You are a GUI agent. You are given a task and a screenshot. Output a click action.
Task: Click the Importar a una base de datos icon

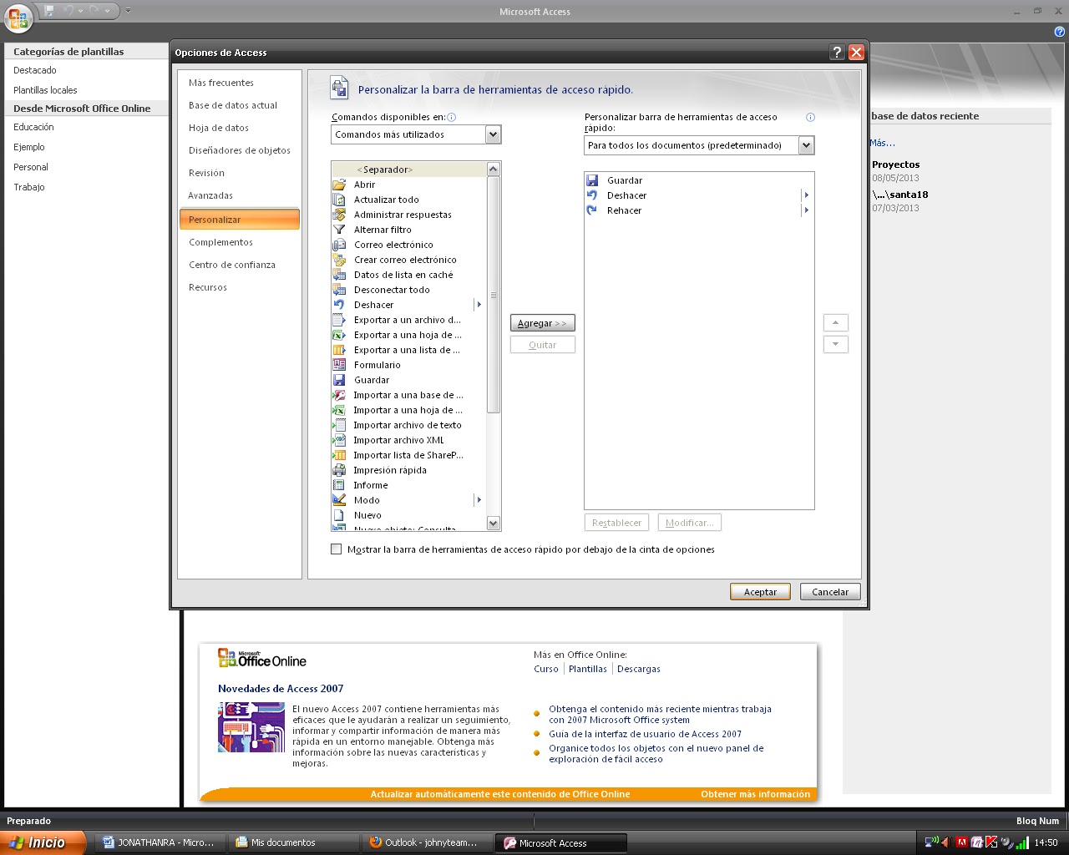[339, 395]
